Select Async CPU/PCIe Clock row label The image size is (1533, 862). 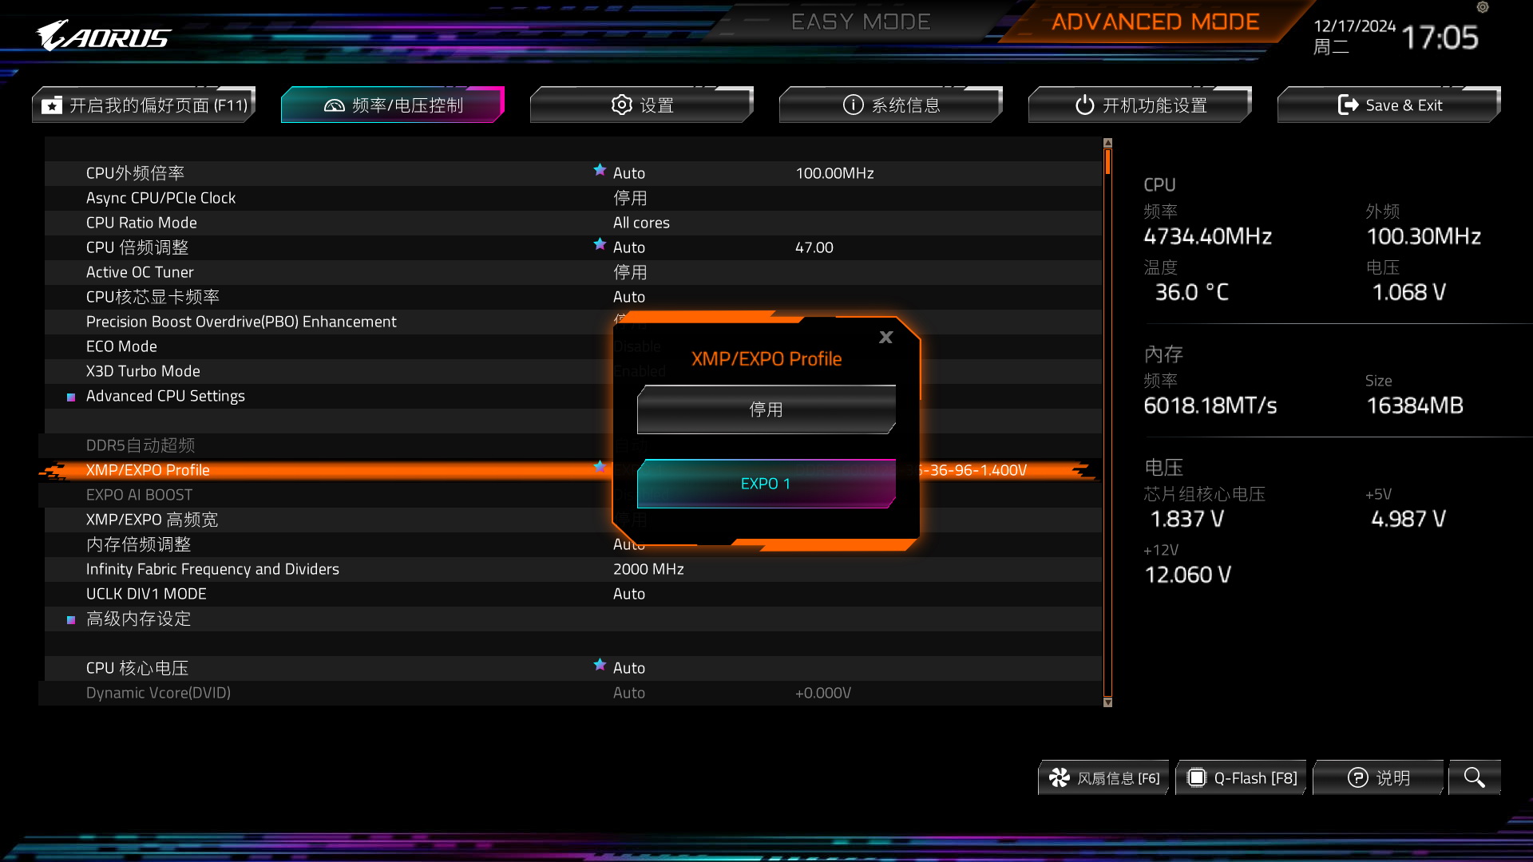160,198
